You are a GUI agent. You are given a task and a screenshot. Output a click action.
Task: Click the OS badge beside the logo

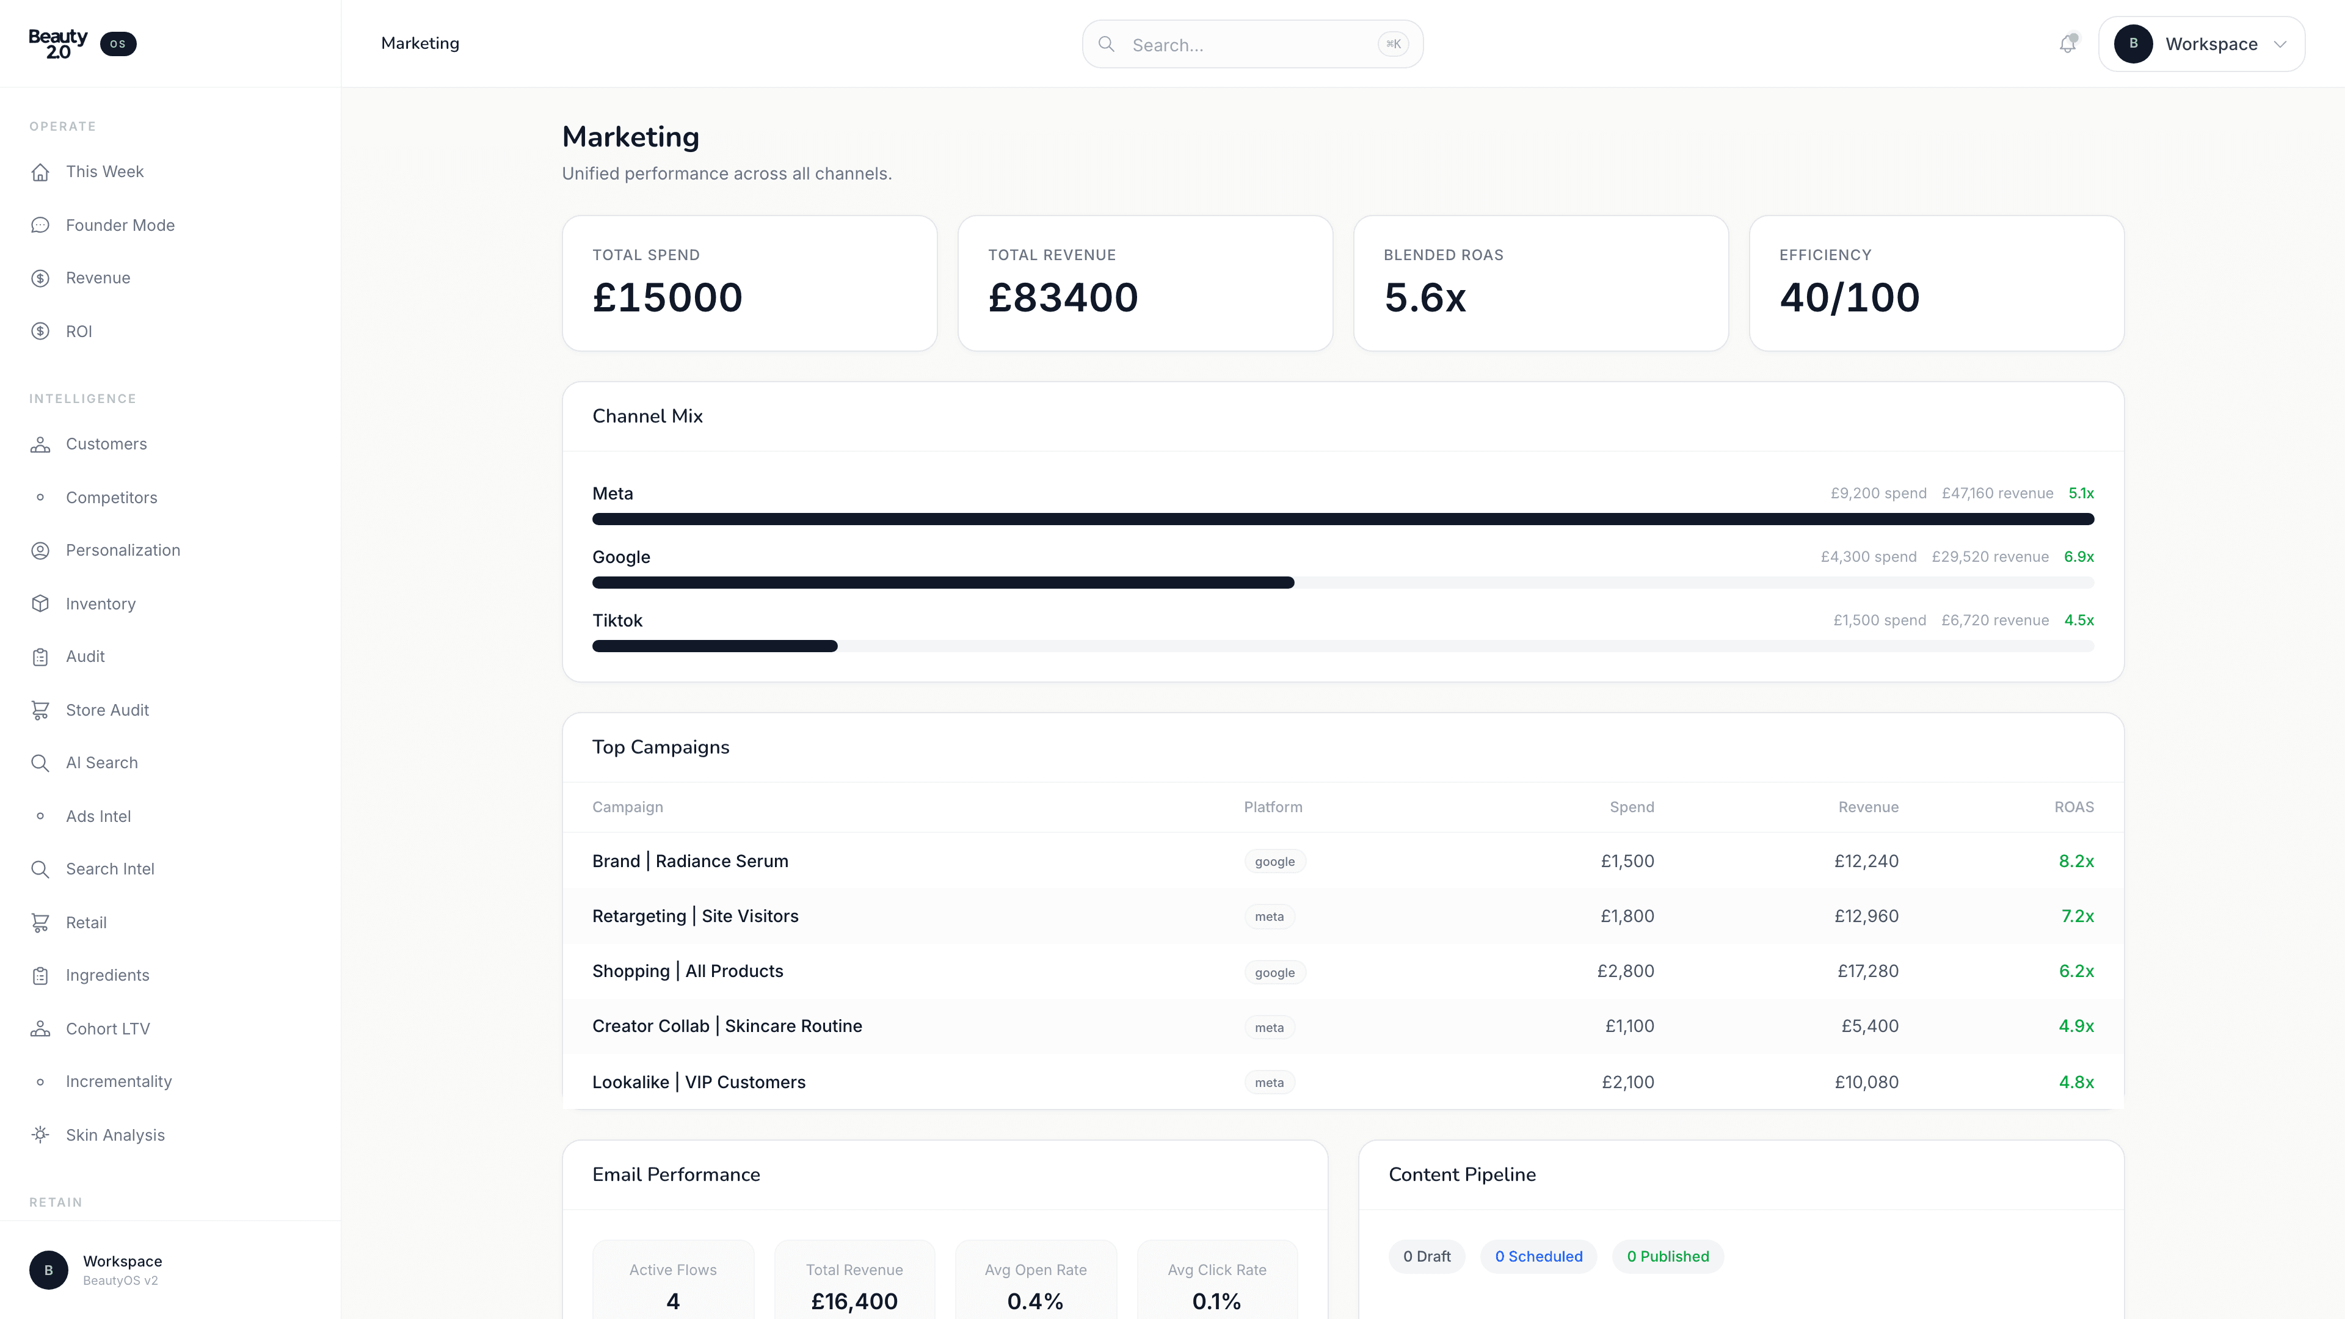click(118, 44)
